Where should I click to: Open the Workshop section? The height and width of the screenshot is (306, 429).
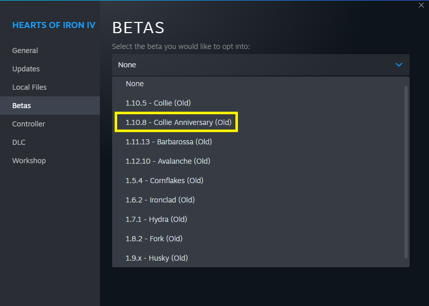pyautogui.click(x=29, y=160)
